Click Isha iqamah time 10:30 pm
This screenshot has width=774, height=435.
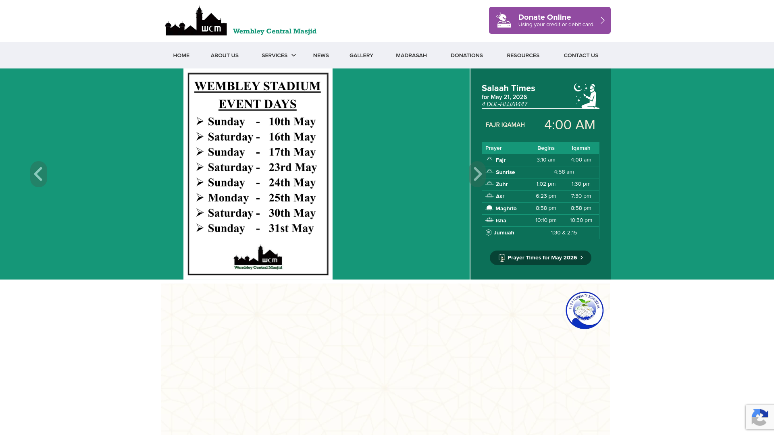(581, 220)
